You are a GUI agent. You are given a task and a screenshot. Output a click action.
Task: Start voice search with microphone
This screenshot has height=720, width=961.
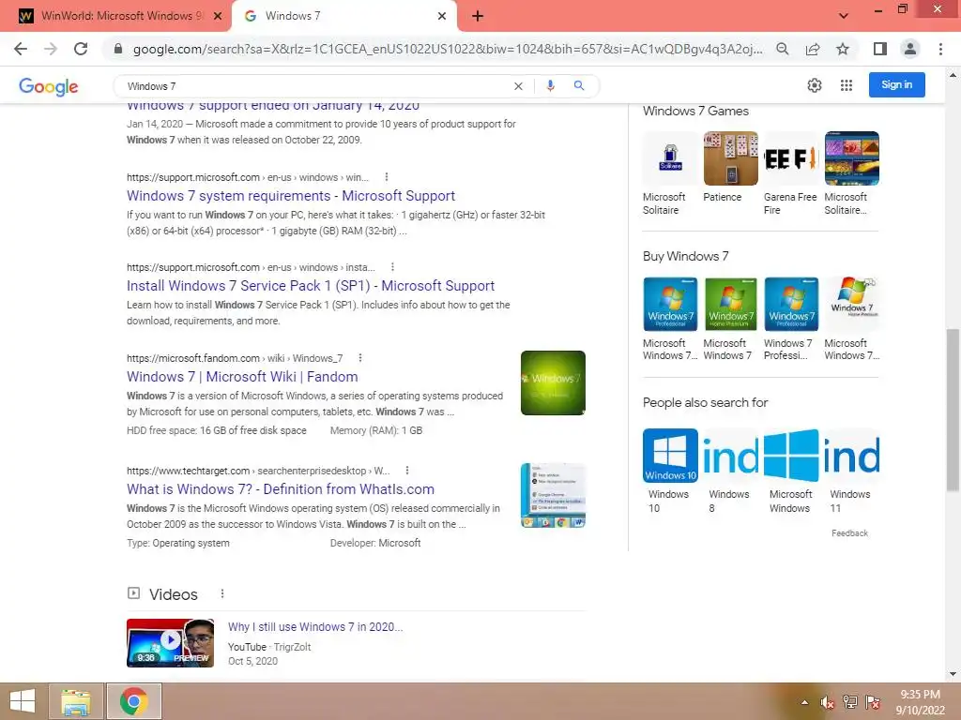pyautogui.click(x=550, y=85)
